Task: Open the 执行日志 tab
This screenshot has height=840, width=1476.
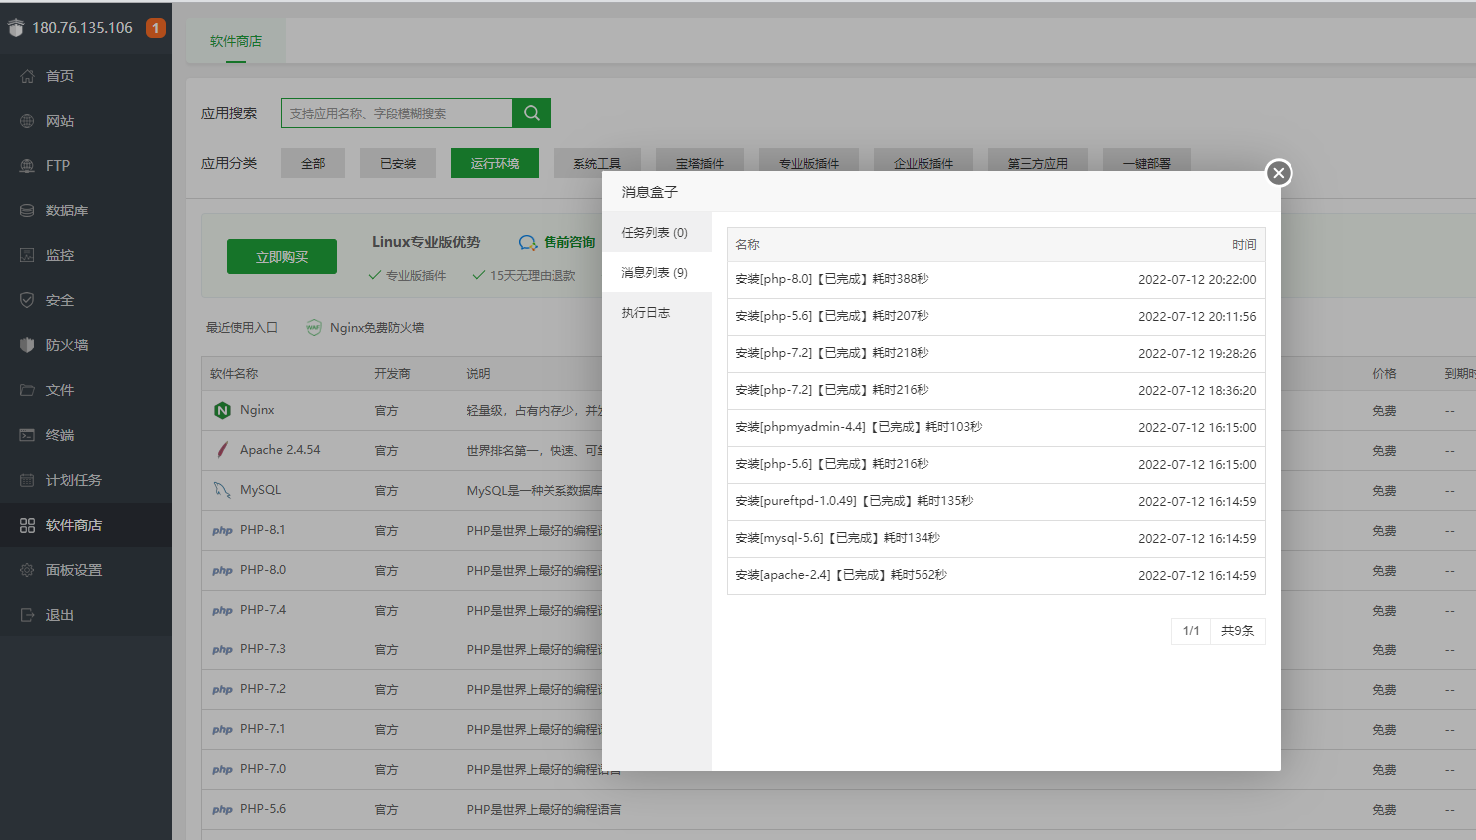Action: click(x=657, y=312)
